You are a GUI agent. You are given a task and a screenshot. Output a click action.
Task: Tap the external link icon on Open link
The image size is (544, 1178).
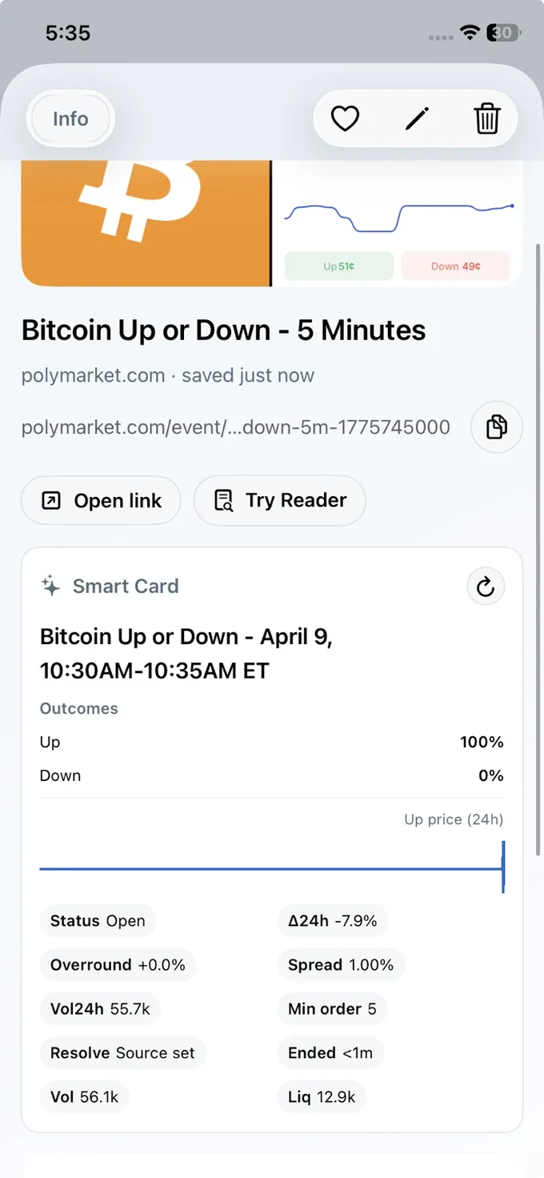click(x=50, y=500)
